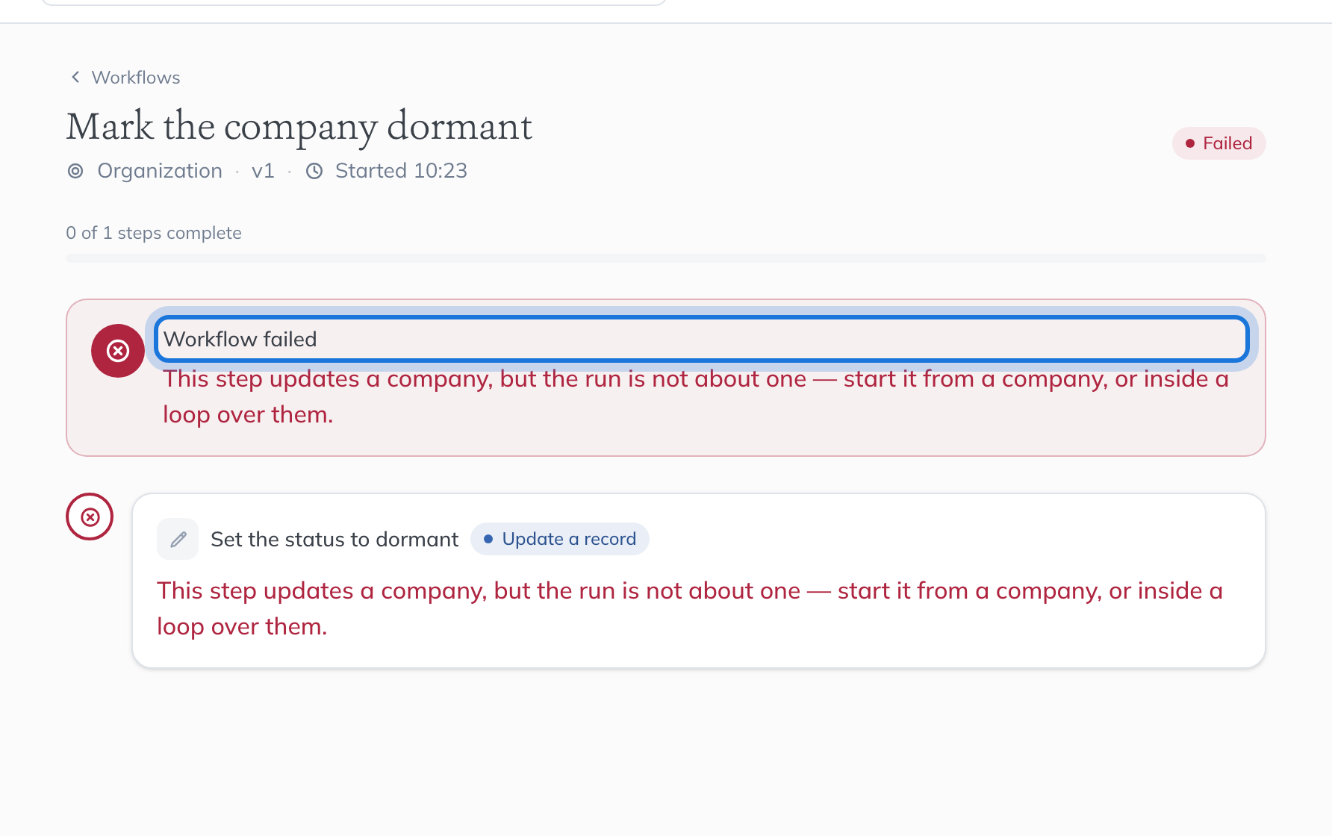This screenshot has height=836, width=1332.
Task: Click the Organization target icon
Action: pos(75,171)
